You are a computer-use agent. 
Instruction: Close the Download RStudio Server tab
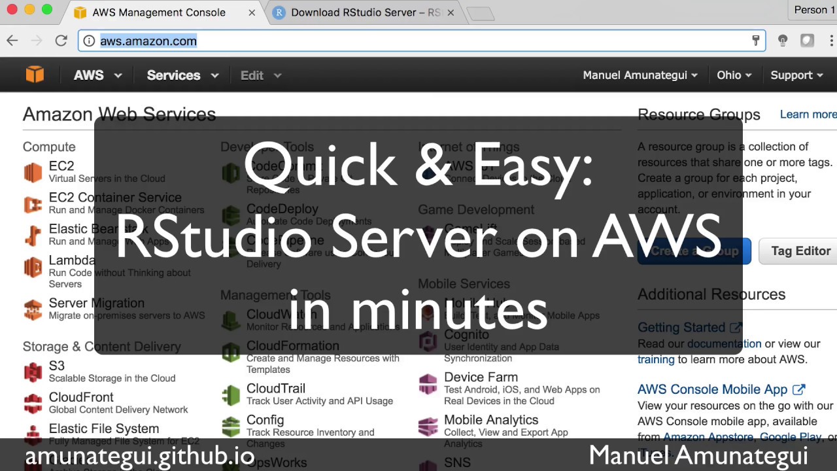[451, 12]
